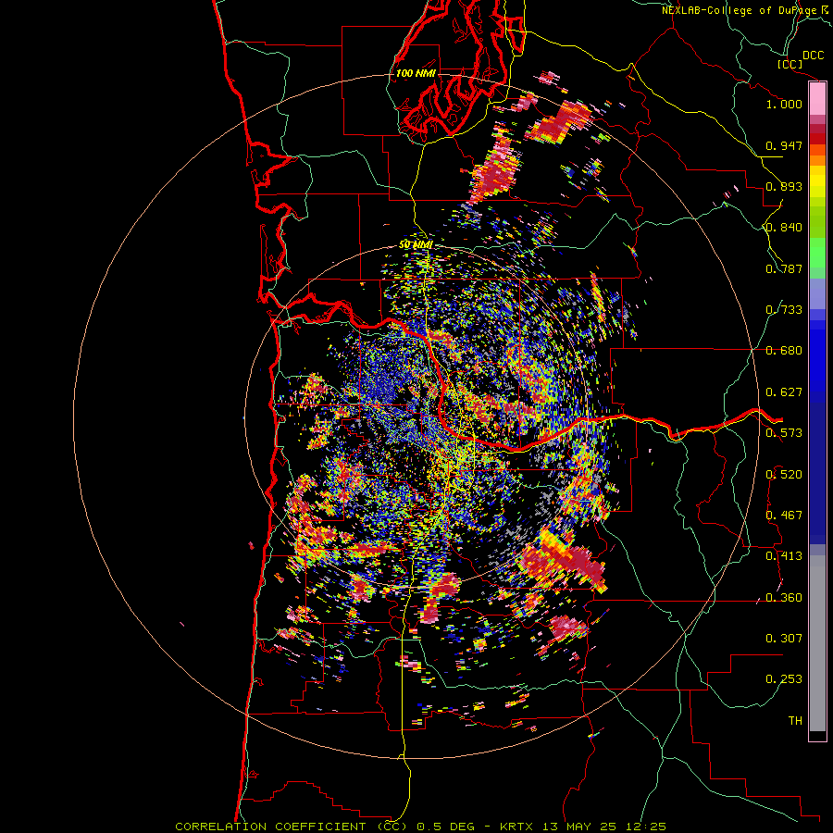Pick the light green color bar segment
Screen dimensions: 833x833
pos(817,253)
